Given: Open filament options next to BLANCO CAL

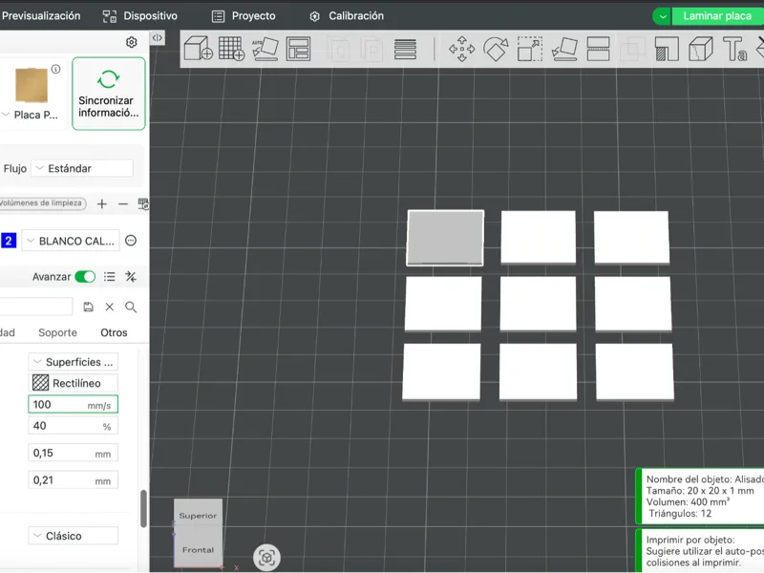Looking at the screenshot, I should (x=131, y=241).
